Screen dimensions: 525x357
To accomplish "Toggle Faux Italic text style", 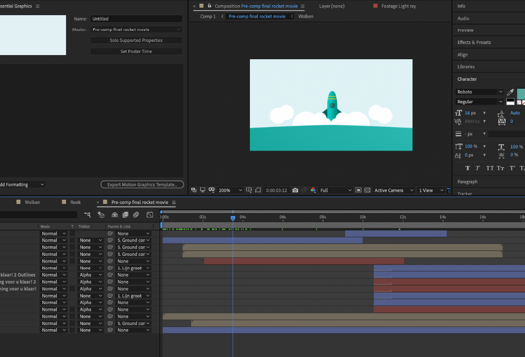I will point(478,168).
